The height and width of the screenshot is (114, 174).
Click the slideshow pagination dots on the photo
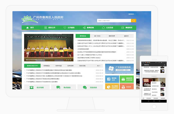coord(65,60)
